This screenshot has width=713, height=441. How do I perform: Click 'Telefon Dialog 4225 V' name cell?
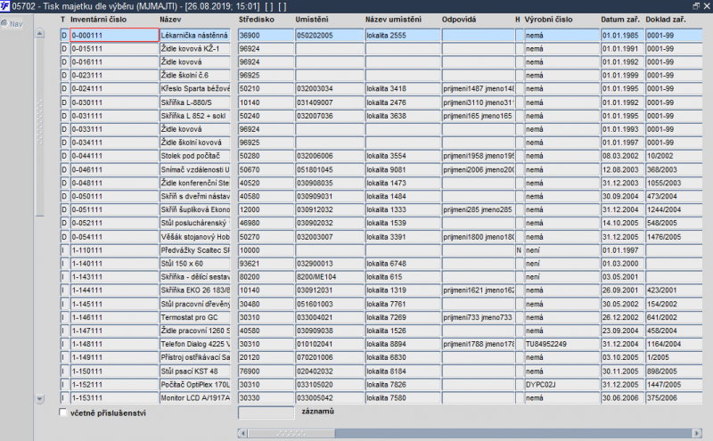pyautogui.click(x=195, y=344)
